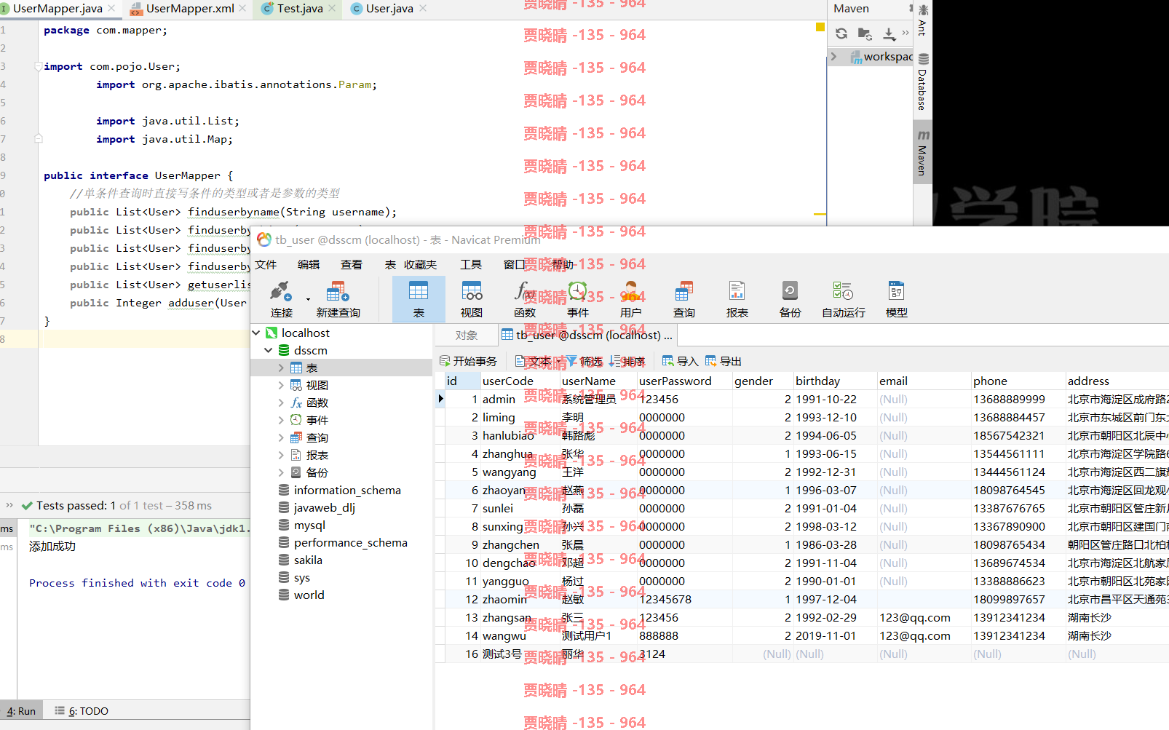Open the 查看 (View) menu
The image size is (1169, 730).
(x=352, y=264)
